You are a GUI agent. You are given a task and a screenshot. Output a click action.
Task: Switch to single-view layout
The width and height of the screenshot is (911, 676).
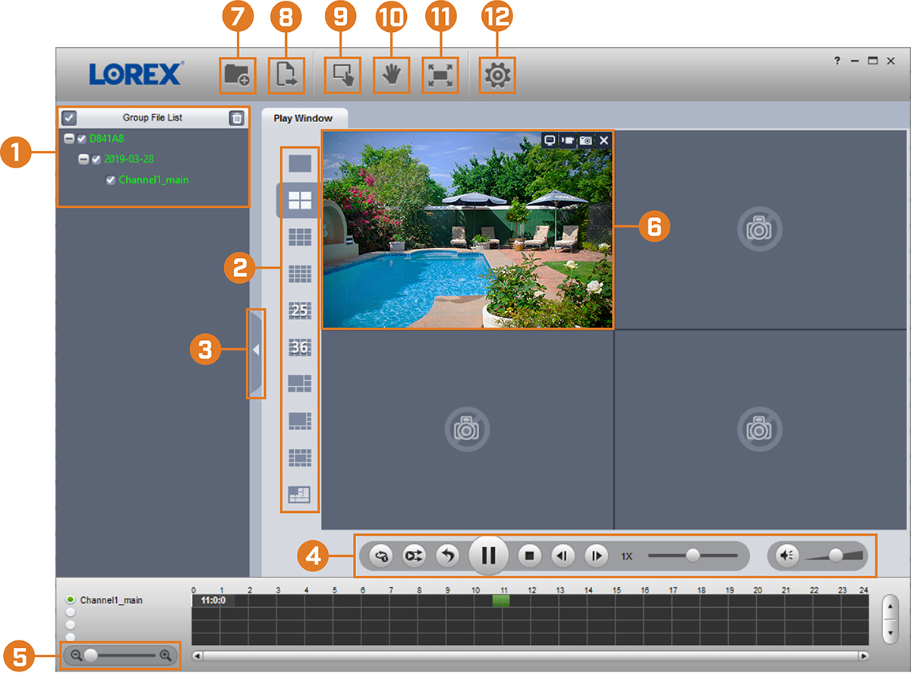coord(300,164)
